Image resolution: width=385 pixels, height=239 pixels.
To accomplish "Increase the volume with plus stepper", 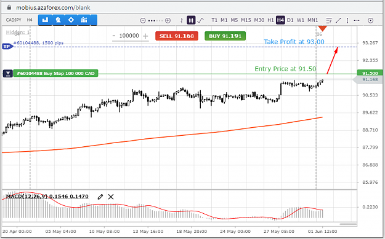I will [x=145, y=36].
